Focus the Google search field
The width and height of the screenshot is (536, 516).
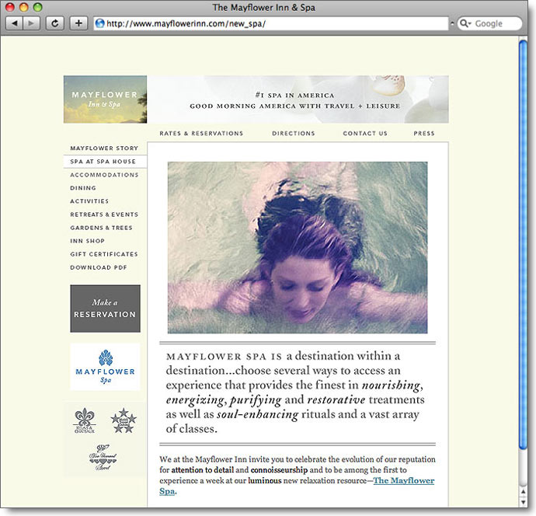click(x=490, y=23)
